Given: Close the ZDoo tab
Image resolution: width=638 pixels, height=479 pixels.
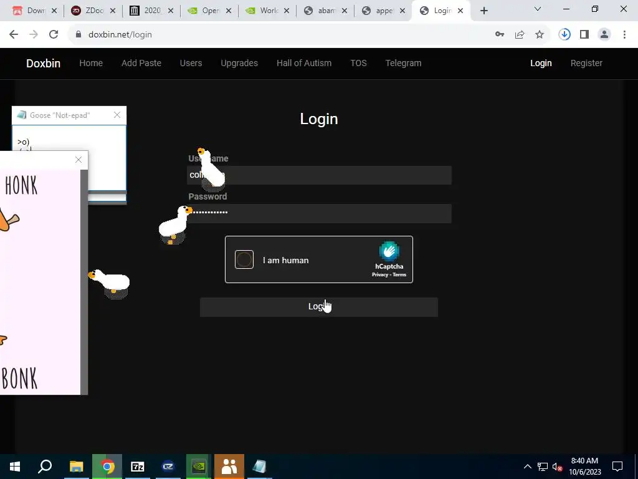Looking at the screenshot, I should (113, 11).
